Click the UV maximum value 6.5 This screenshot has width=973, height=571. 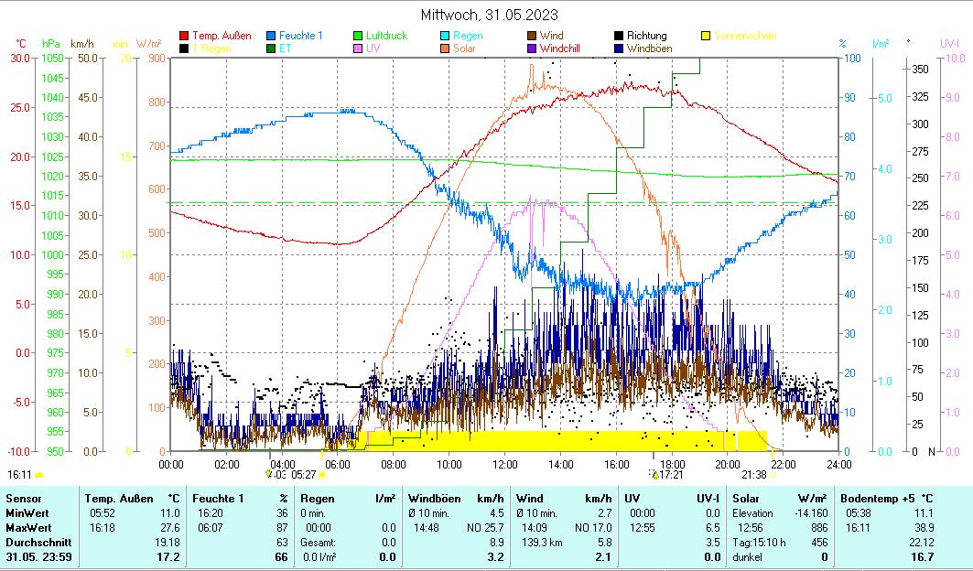[x=713, y=528]
